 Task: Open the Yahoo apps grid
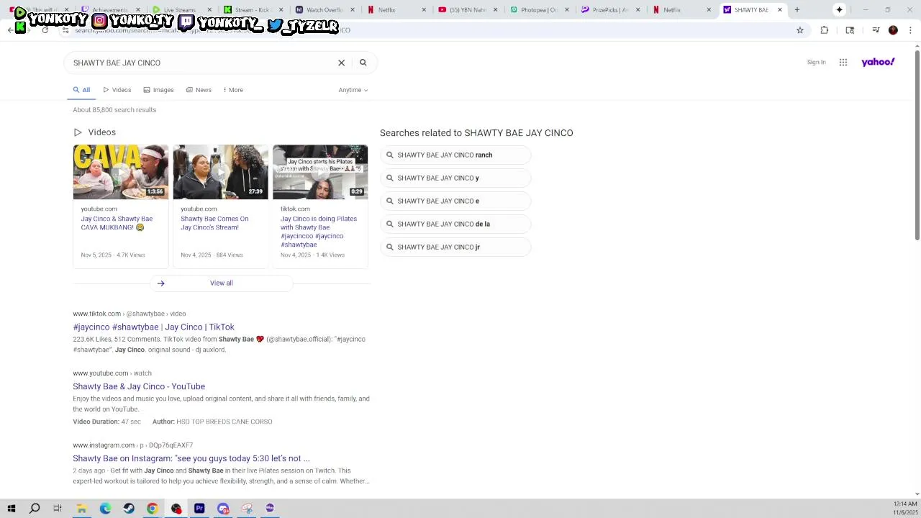coord(843,63)
